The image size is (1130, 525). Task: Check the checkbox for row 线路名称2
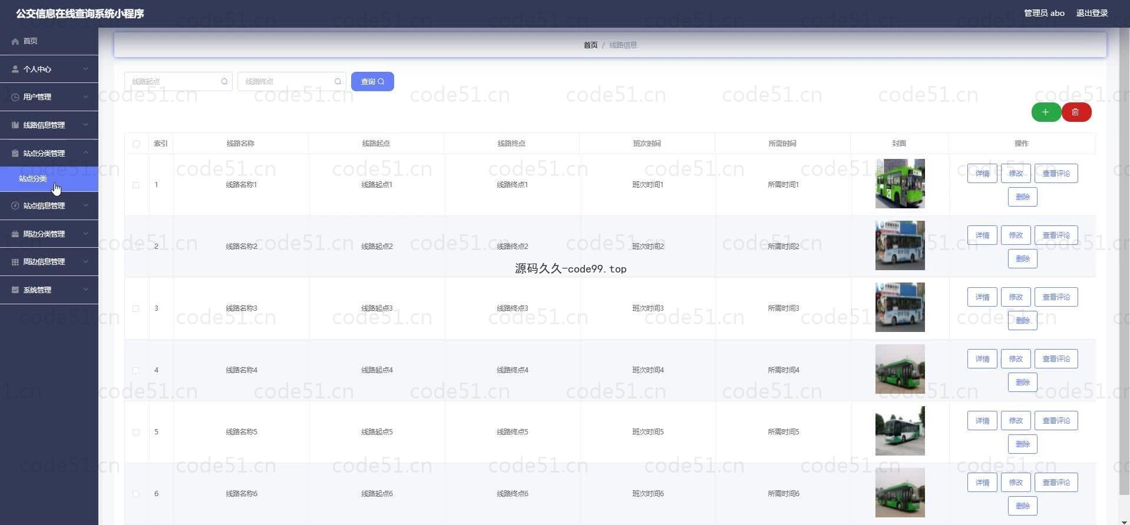tap(136, 247)
